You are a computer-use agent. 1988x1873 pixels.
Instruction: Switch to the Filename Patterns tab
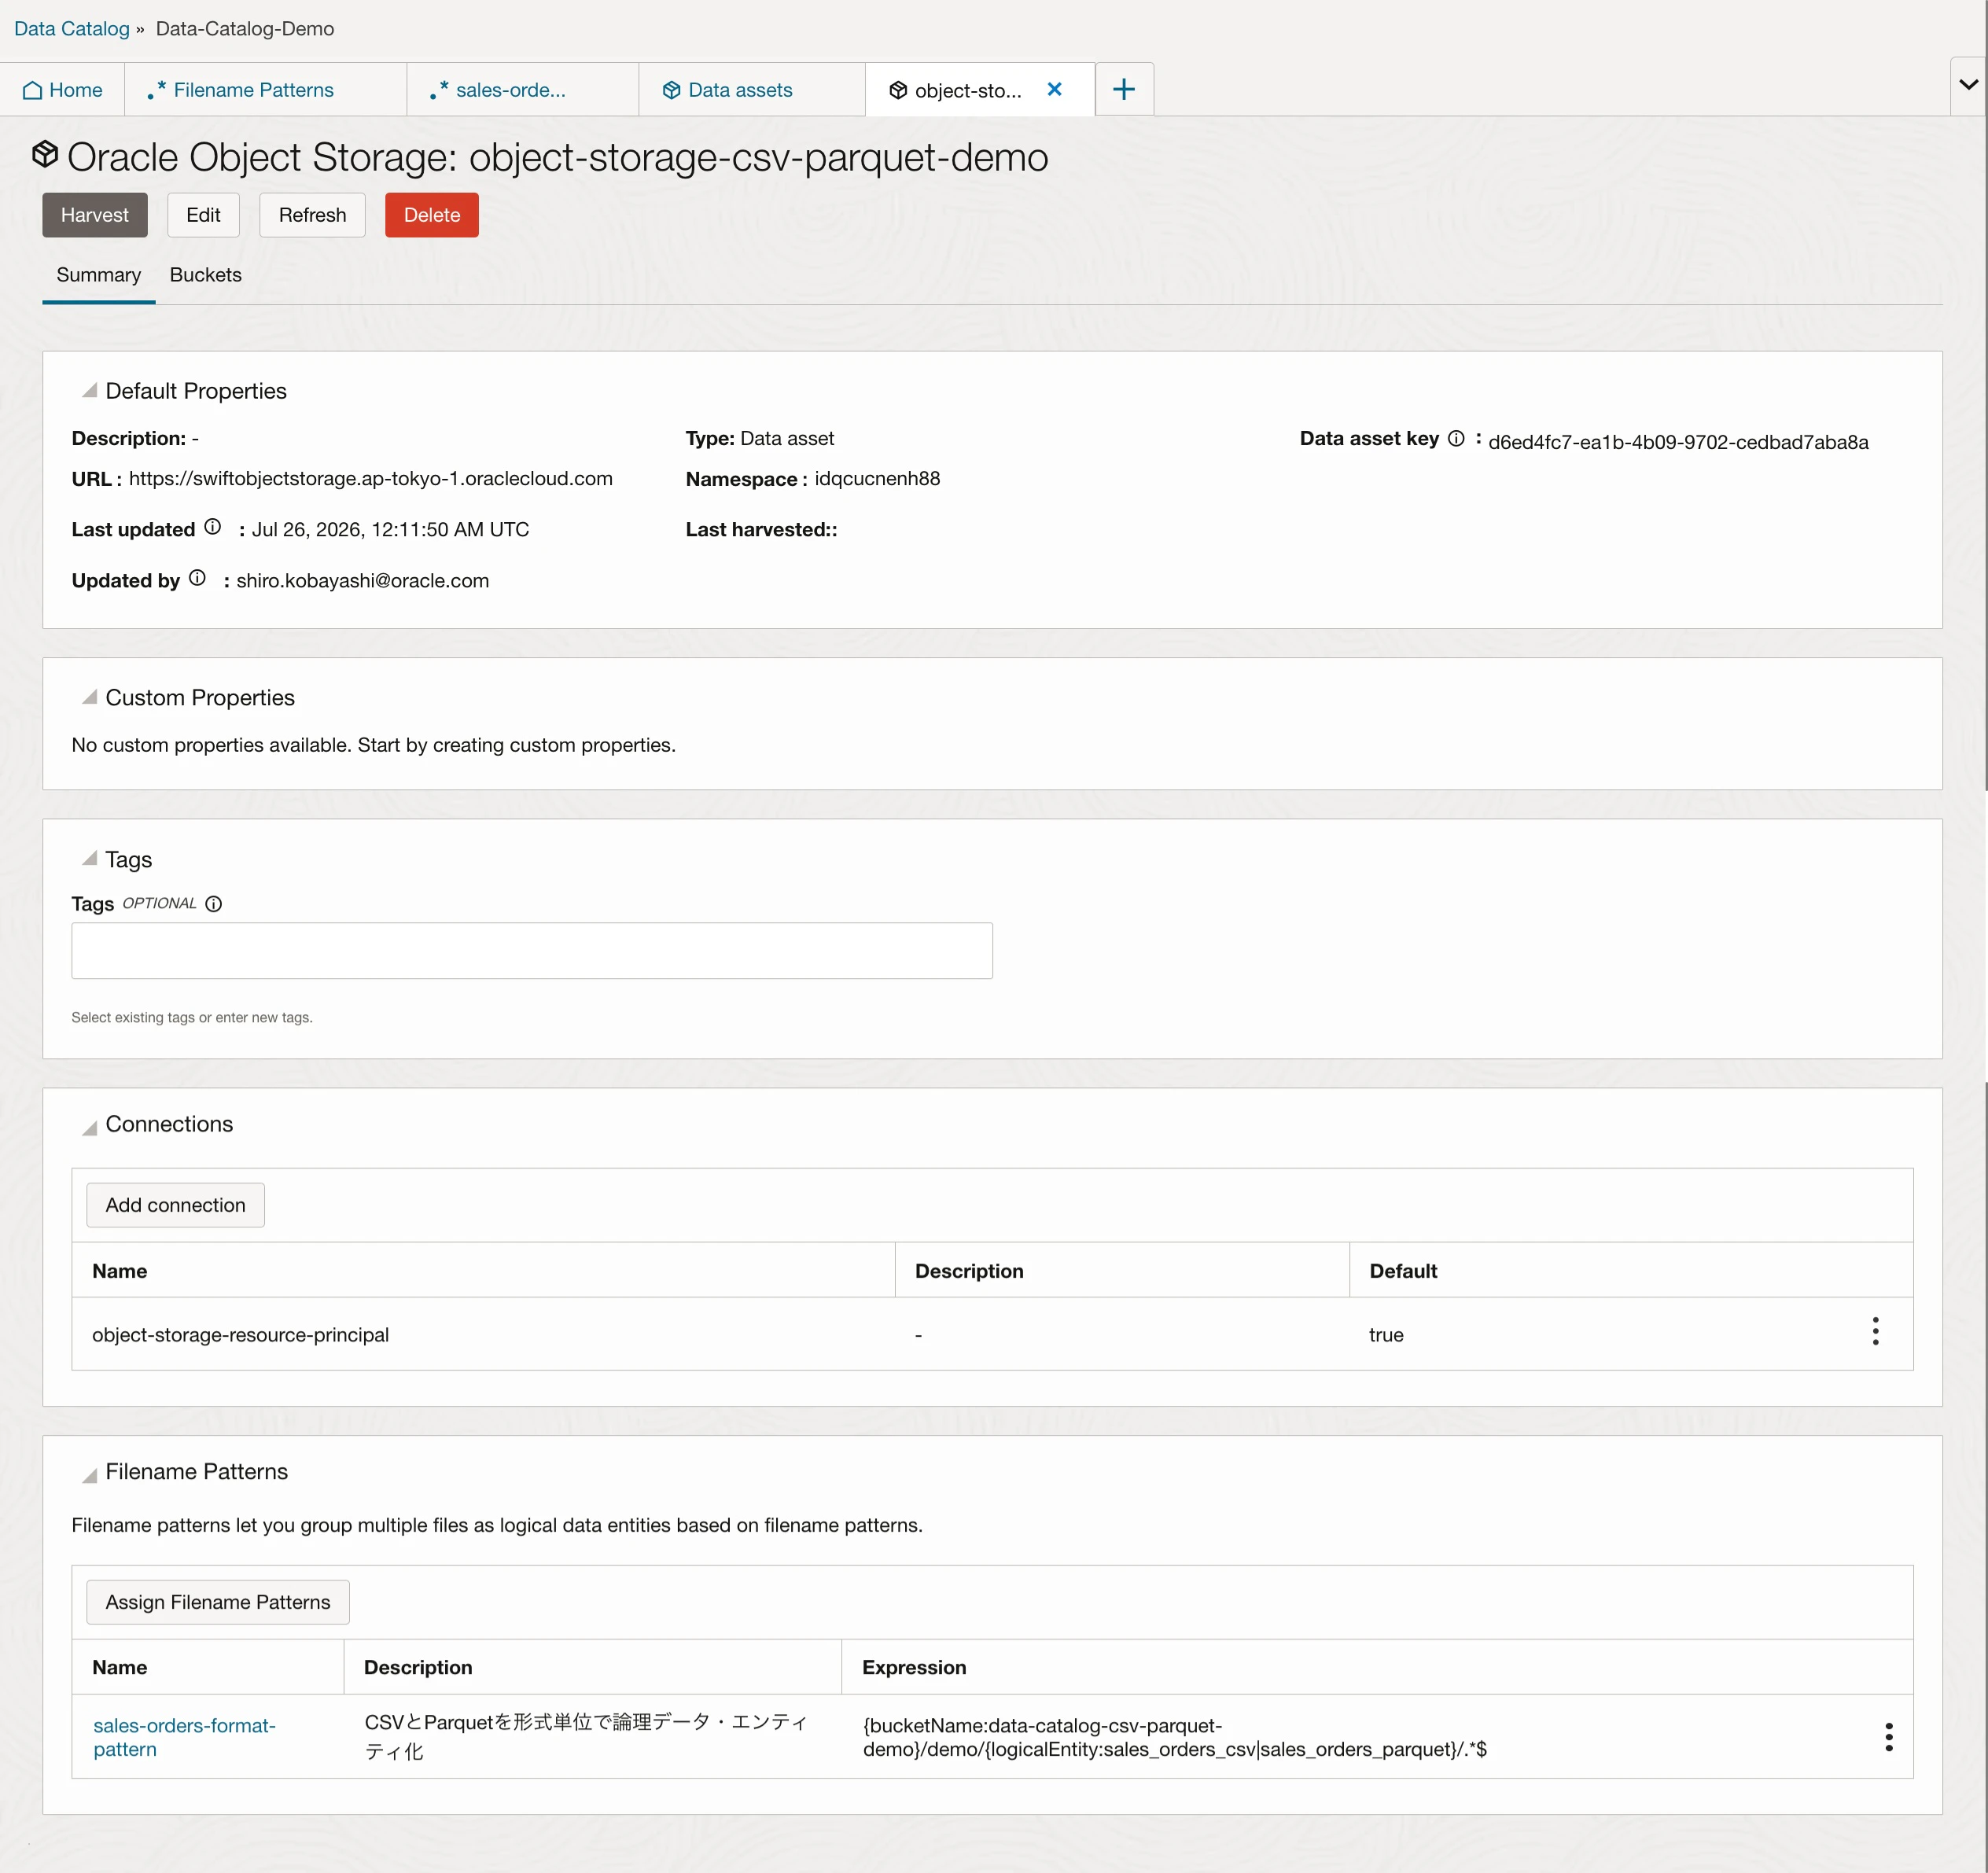[x=265, y=90]
